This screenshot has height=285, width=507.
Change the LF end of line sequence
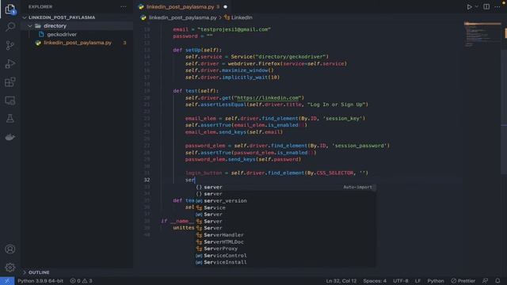(x=417, y=281)
